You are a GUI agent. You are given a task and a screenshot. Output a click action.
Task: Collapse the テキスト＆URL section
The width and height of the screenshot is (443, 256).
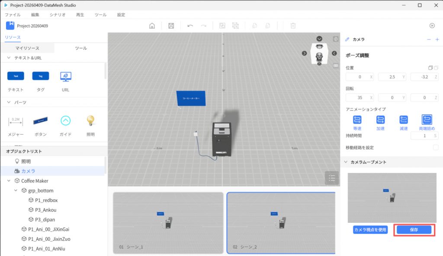coord(9,58)
